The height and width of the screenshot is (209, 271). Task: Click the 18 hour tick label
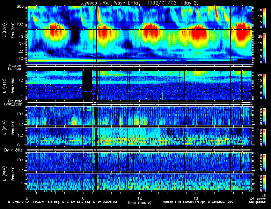click(x=196, y=198)
